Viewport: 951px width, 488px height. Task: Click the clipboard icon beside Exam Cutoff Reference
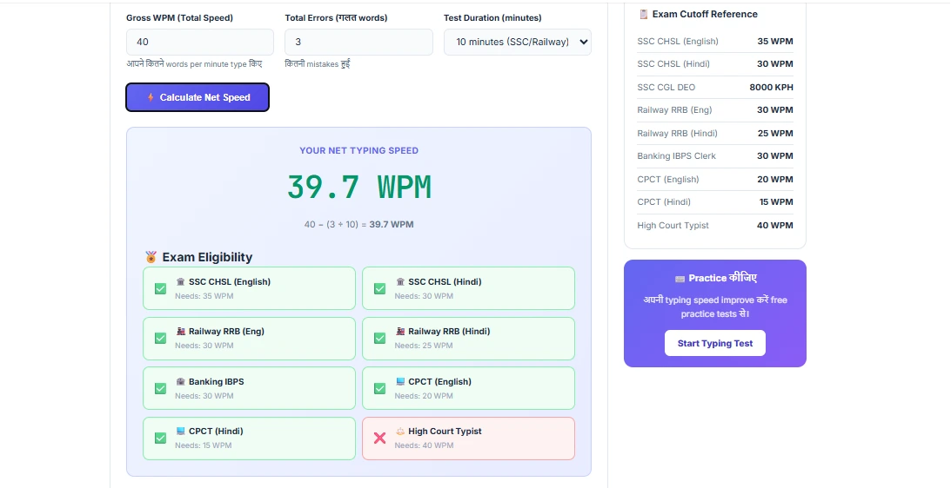click(x=644, y=14)
